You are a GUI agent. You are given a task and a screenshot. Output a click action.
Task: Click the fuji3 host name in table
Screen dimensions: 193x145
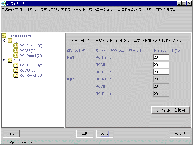coord(70,58)
